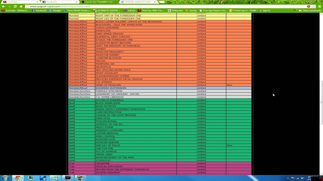Viewport: 323px width, 181px height.
Task: Open the Facebook bookmark
Action: click(x=39, y=11)
